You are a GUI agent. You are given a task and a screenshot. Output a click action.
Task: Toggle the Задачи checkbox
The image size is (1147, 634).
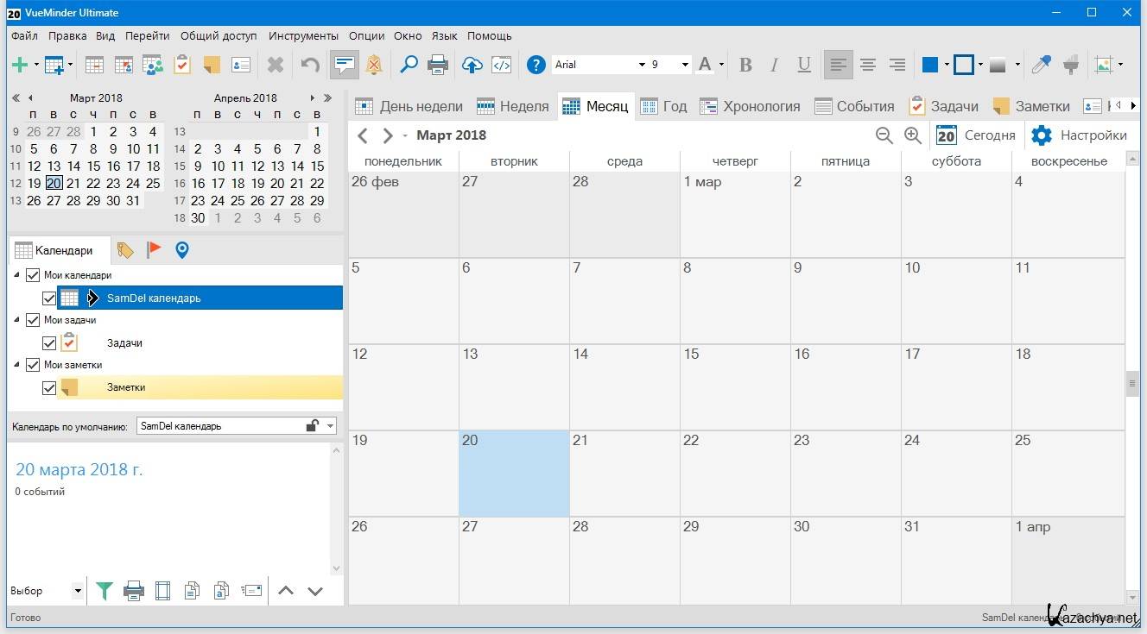(49, 343)
